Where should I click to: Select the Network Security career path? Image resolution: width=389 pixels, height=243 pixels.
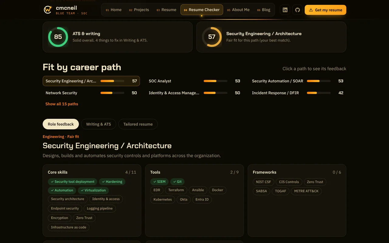pyautogui.click(x=91, y=93)
